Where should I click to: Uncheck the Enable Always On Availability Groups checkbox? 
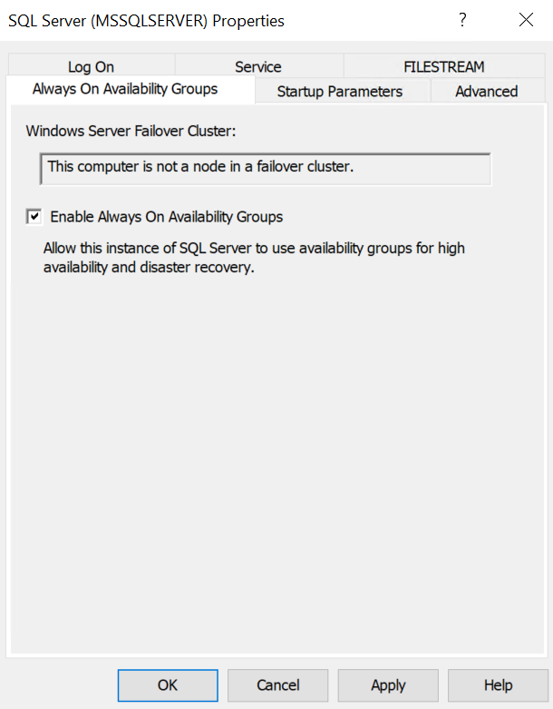click(x=34, y=217)
